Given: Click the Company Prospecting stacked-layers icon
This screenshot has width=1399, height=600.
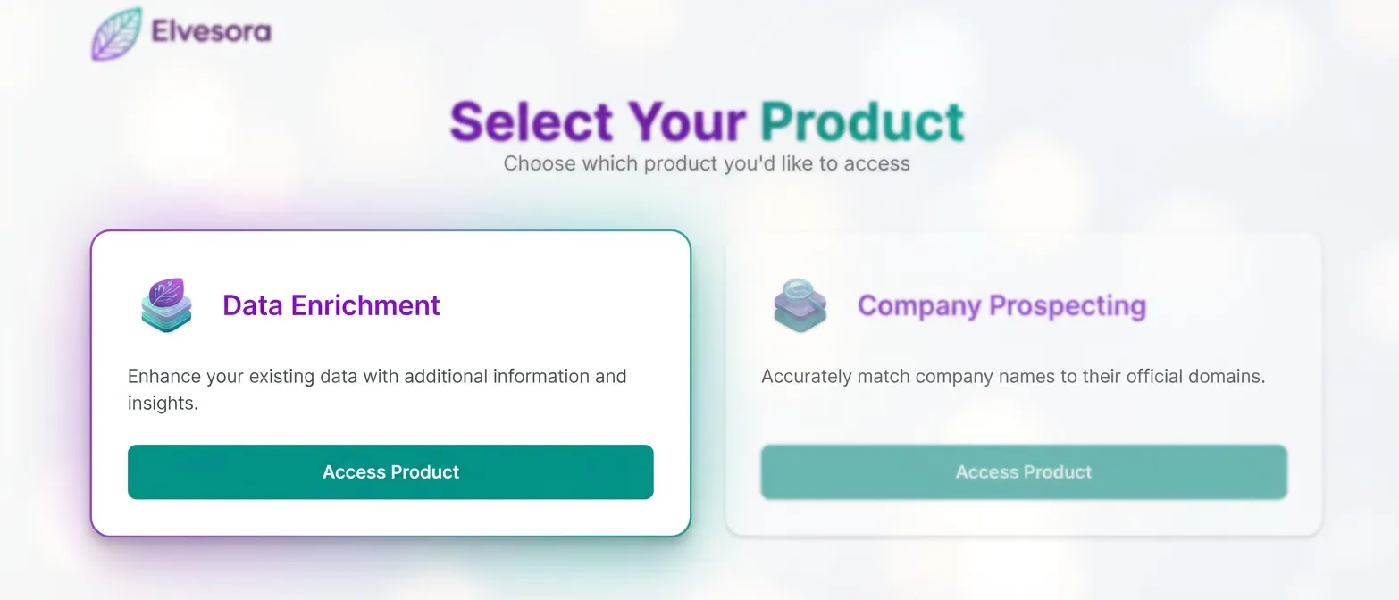Looking at the screenshot, I should 800,304.
